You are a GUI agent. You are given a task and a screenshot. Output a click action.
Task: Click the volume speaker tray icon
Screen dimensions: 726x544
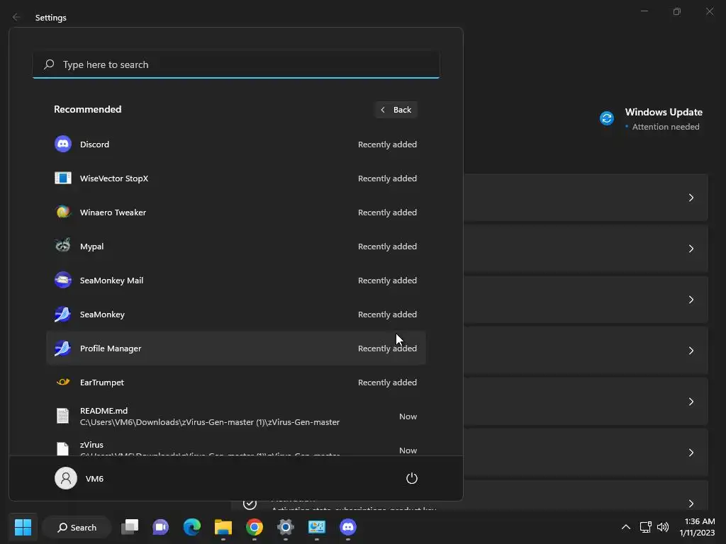[663, 527]
